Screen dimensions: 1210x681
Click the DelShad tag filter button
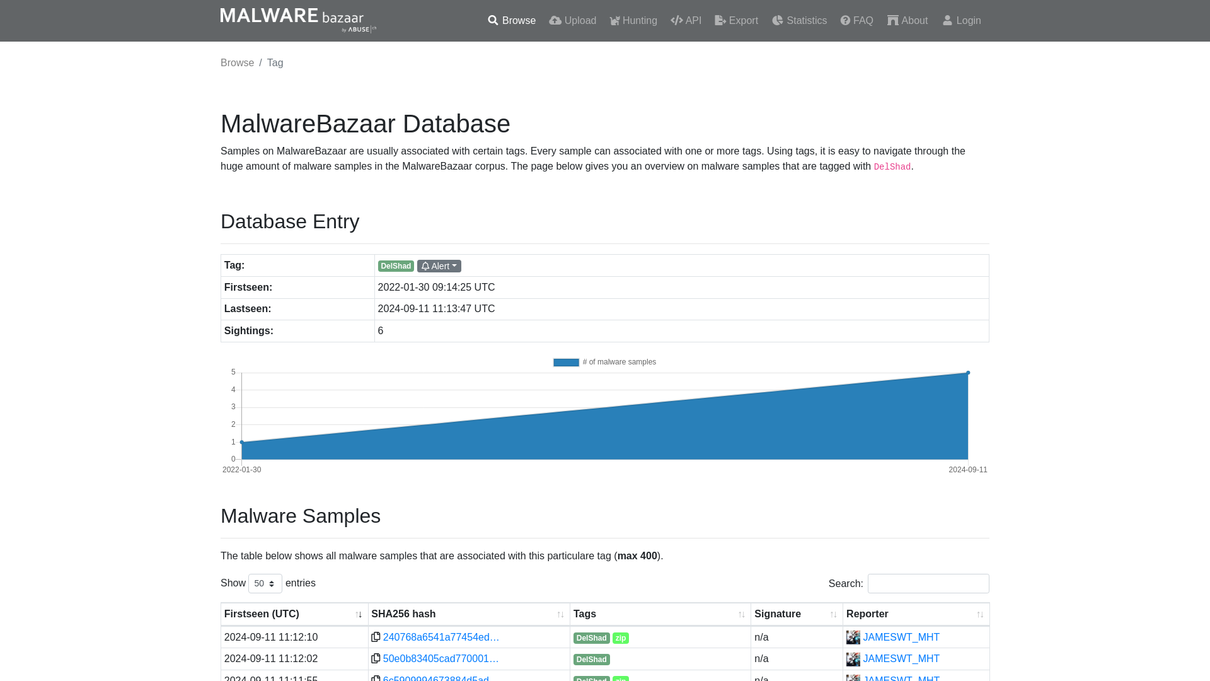[396, 266]
